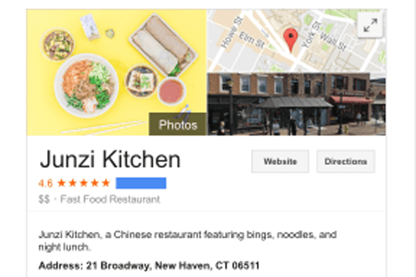Open the food photo thumbnail

[x=117, y=72]
